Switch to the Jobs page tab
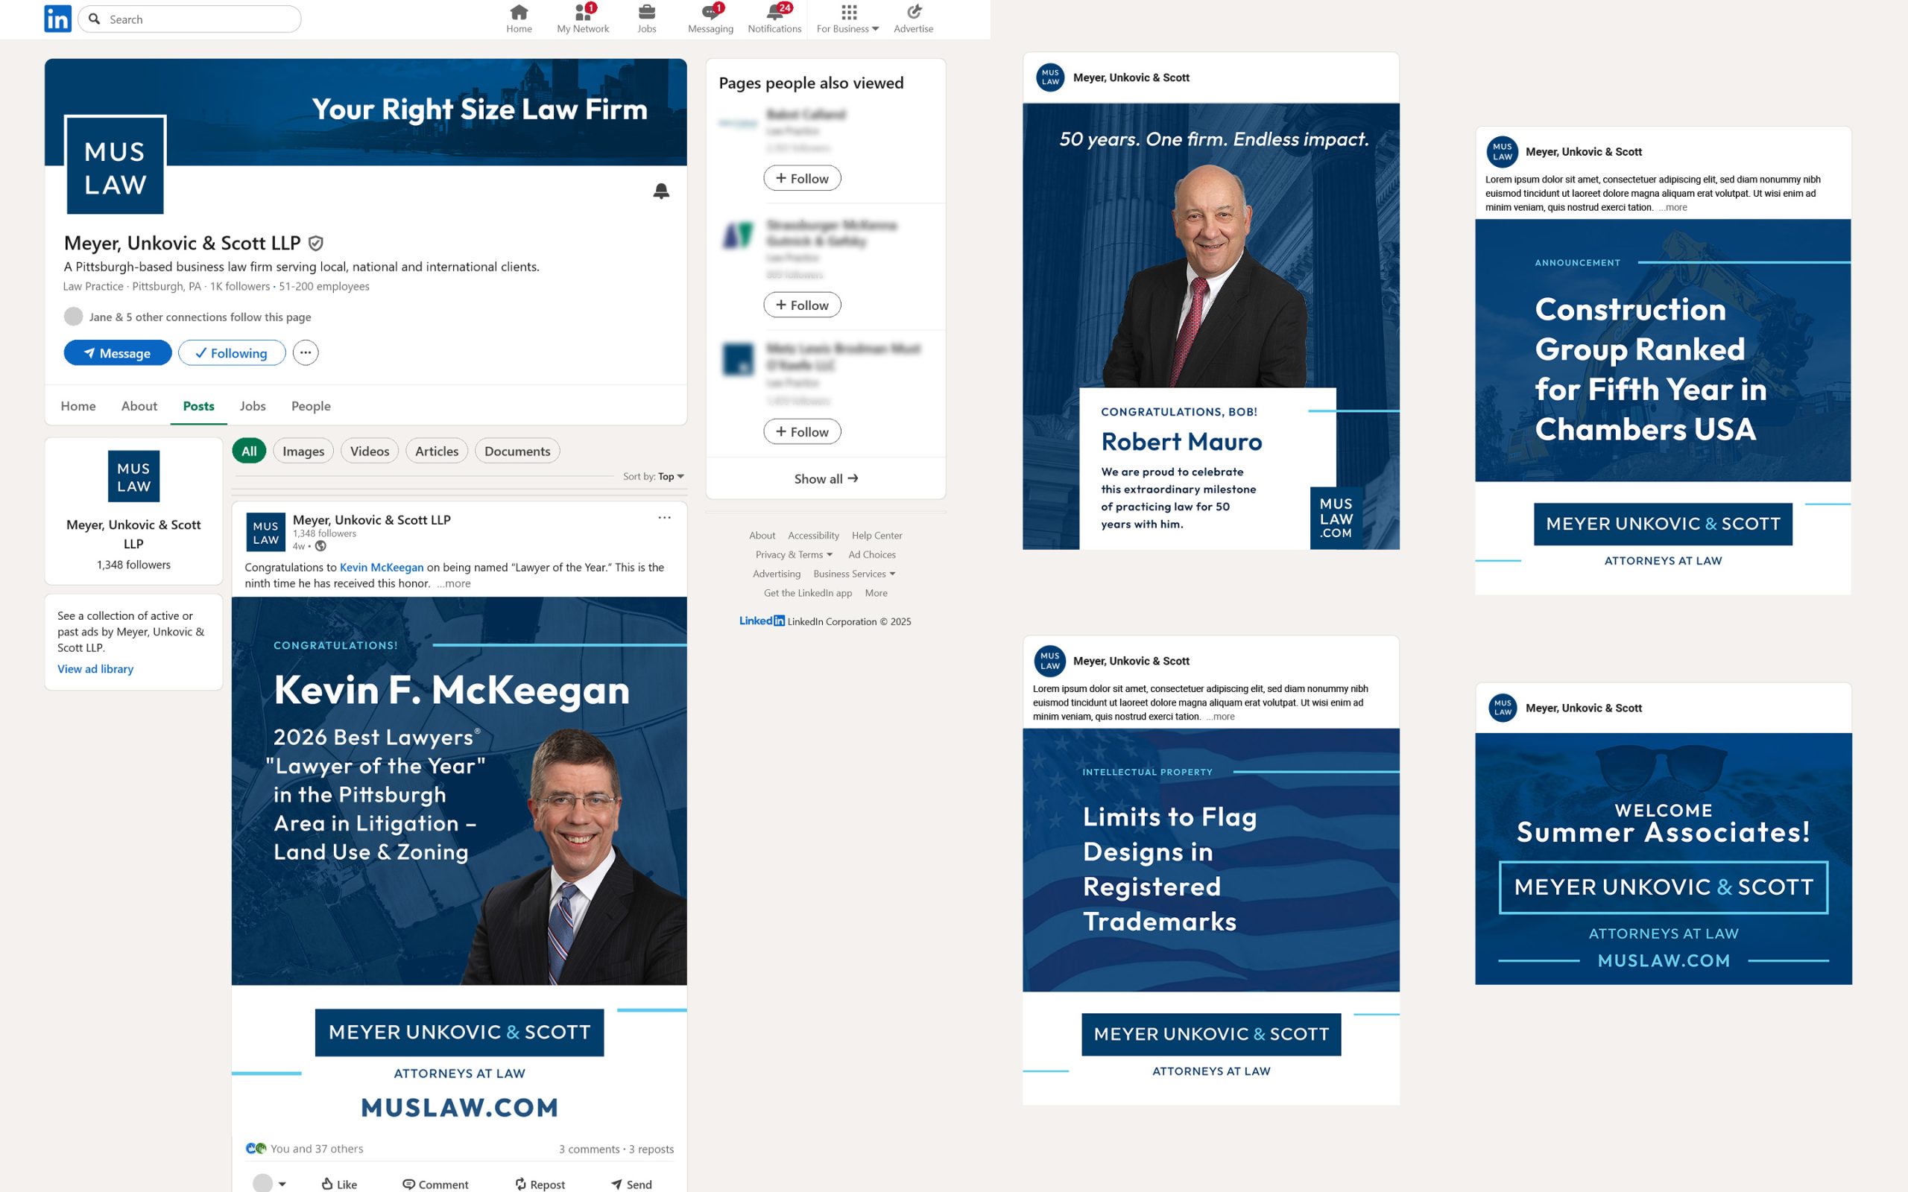Screen dimensions: 1908x1192 [253, 406]
